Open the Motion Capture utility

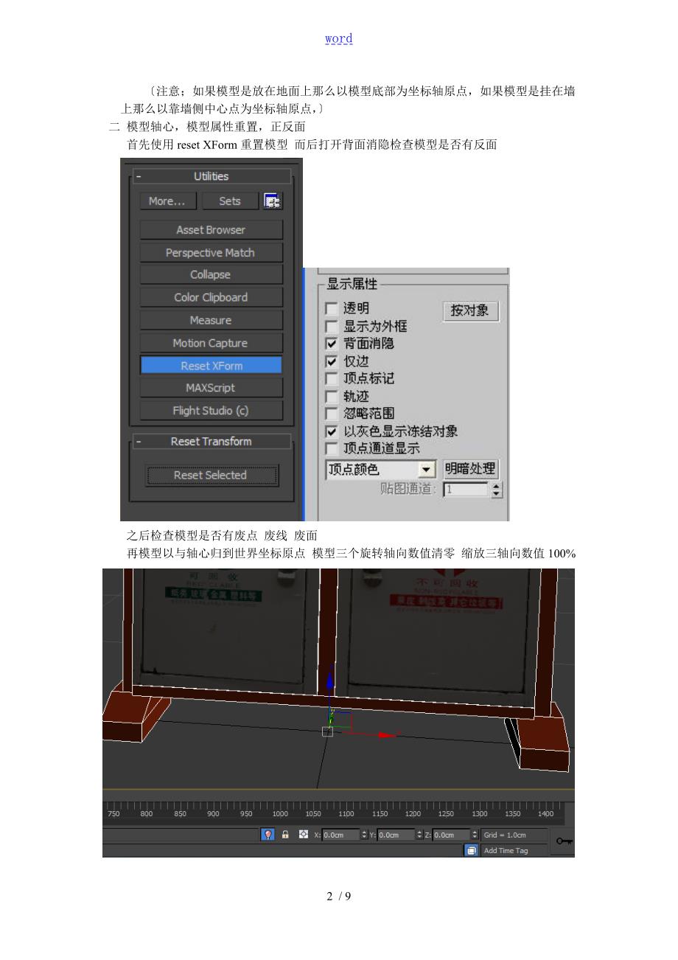point(211,344)
